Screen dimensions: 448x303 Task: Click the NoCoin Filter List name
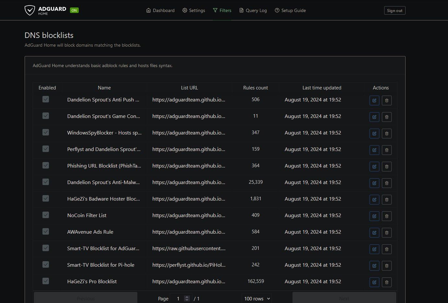(87, 215)
